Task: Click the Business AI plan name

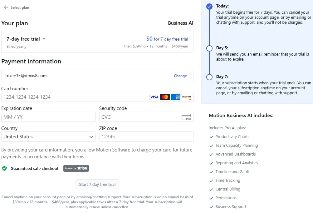Action: coord(180,23)
